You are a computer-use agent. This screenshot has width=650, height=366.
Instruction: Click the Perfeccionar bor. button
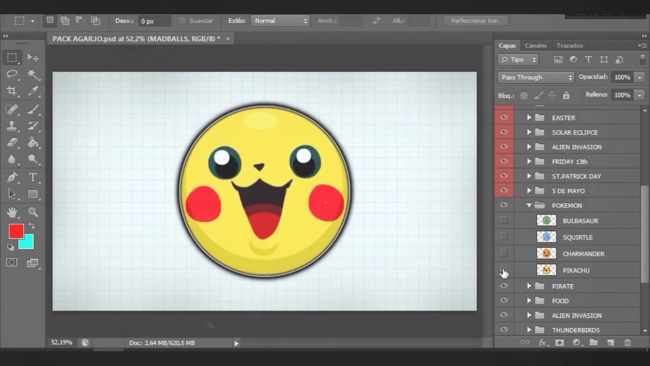point(475,21)
